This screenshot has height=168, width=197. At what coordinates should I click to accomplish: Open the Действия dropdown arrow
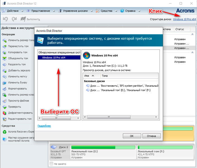[22, 11]
